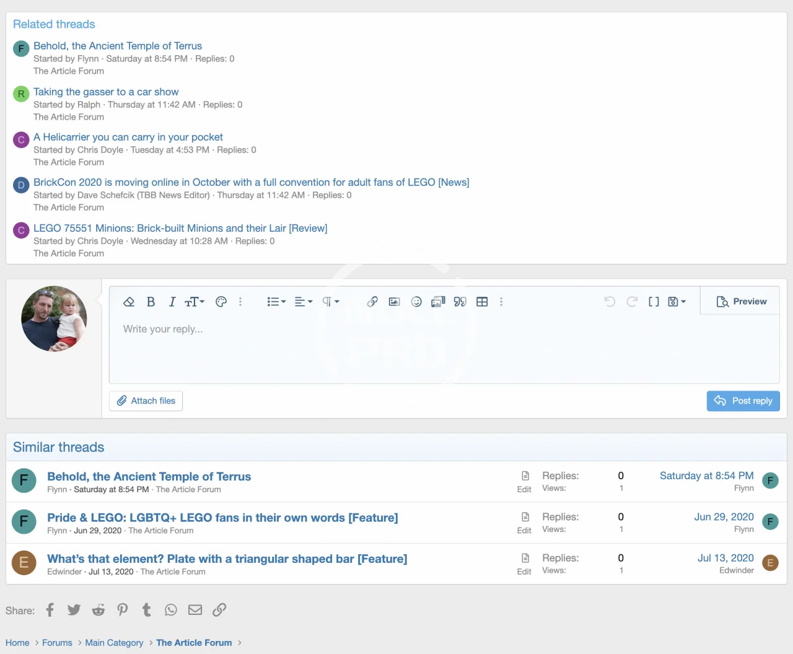This screenshot has height=654, width=793.
Task: Toggle BB code mode brackets icon
Action: pos(654,302)
